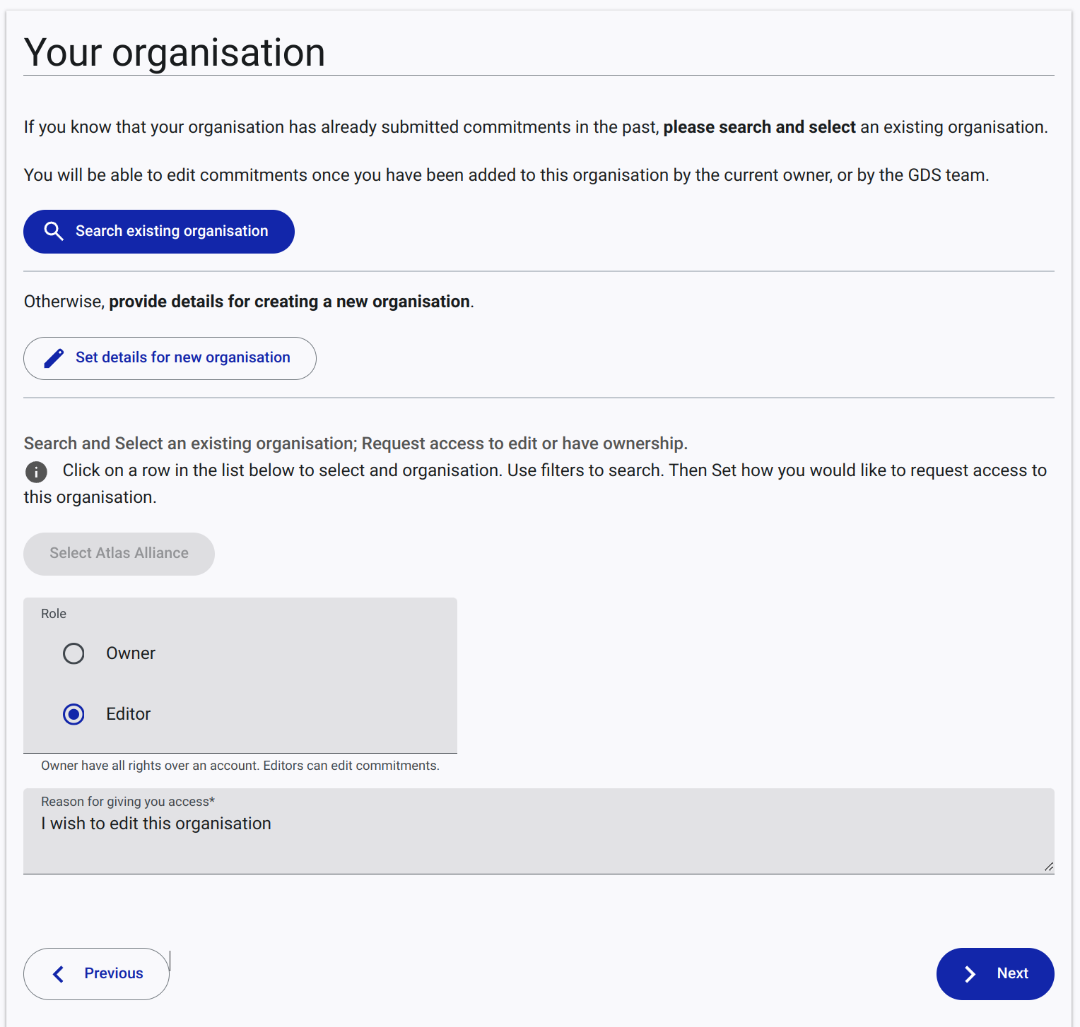Viewport: 1080px width, 1027px height.
Task: Click the magnifier icon in the search button
Action: coord(54,231)
